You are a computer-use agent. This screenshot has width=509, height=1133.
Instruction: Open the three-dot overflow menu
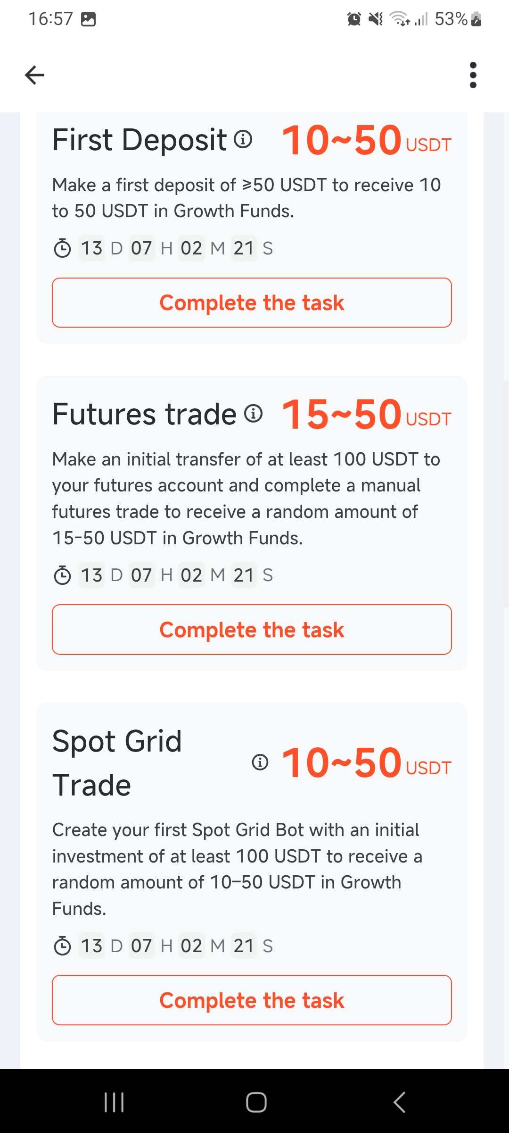click(473, 75)
